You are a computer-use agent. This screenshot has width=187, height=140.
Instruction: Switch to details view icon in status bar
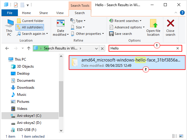pos(175,136)
